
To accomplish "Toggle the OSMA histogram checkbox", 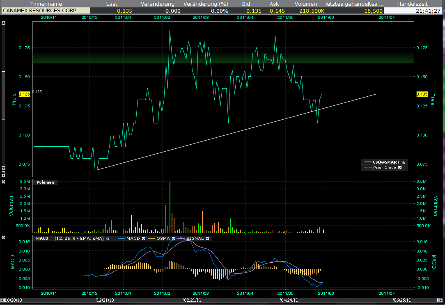I will click(174, 238).
